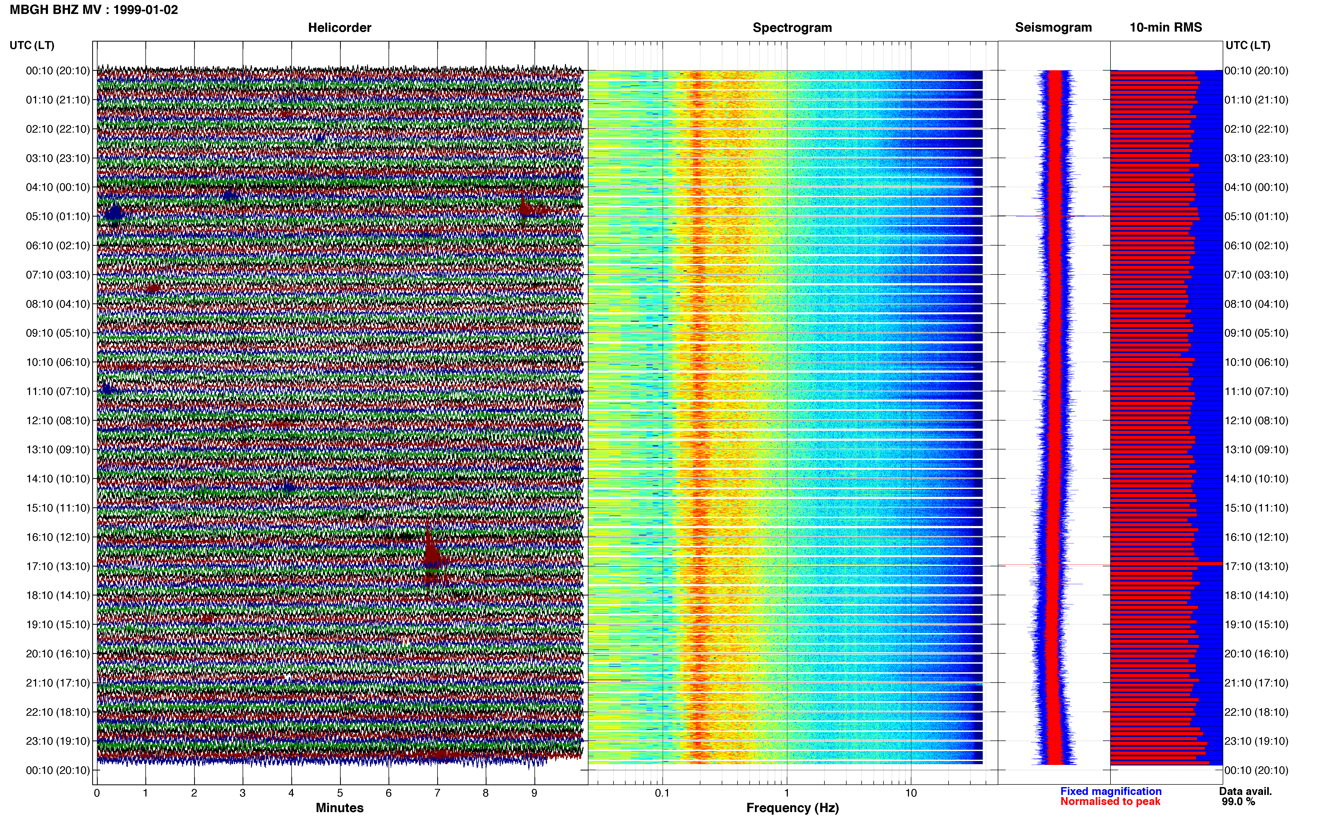The width and height of the screenshot is (1322, 826).
Task: Select the 'Seismogram' panel title
Action: 1054,27
